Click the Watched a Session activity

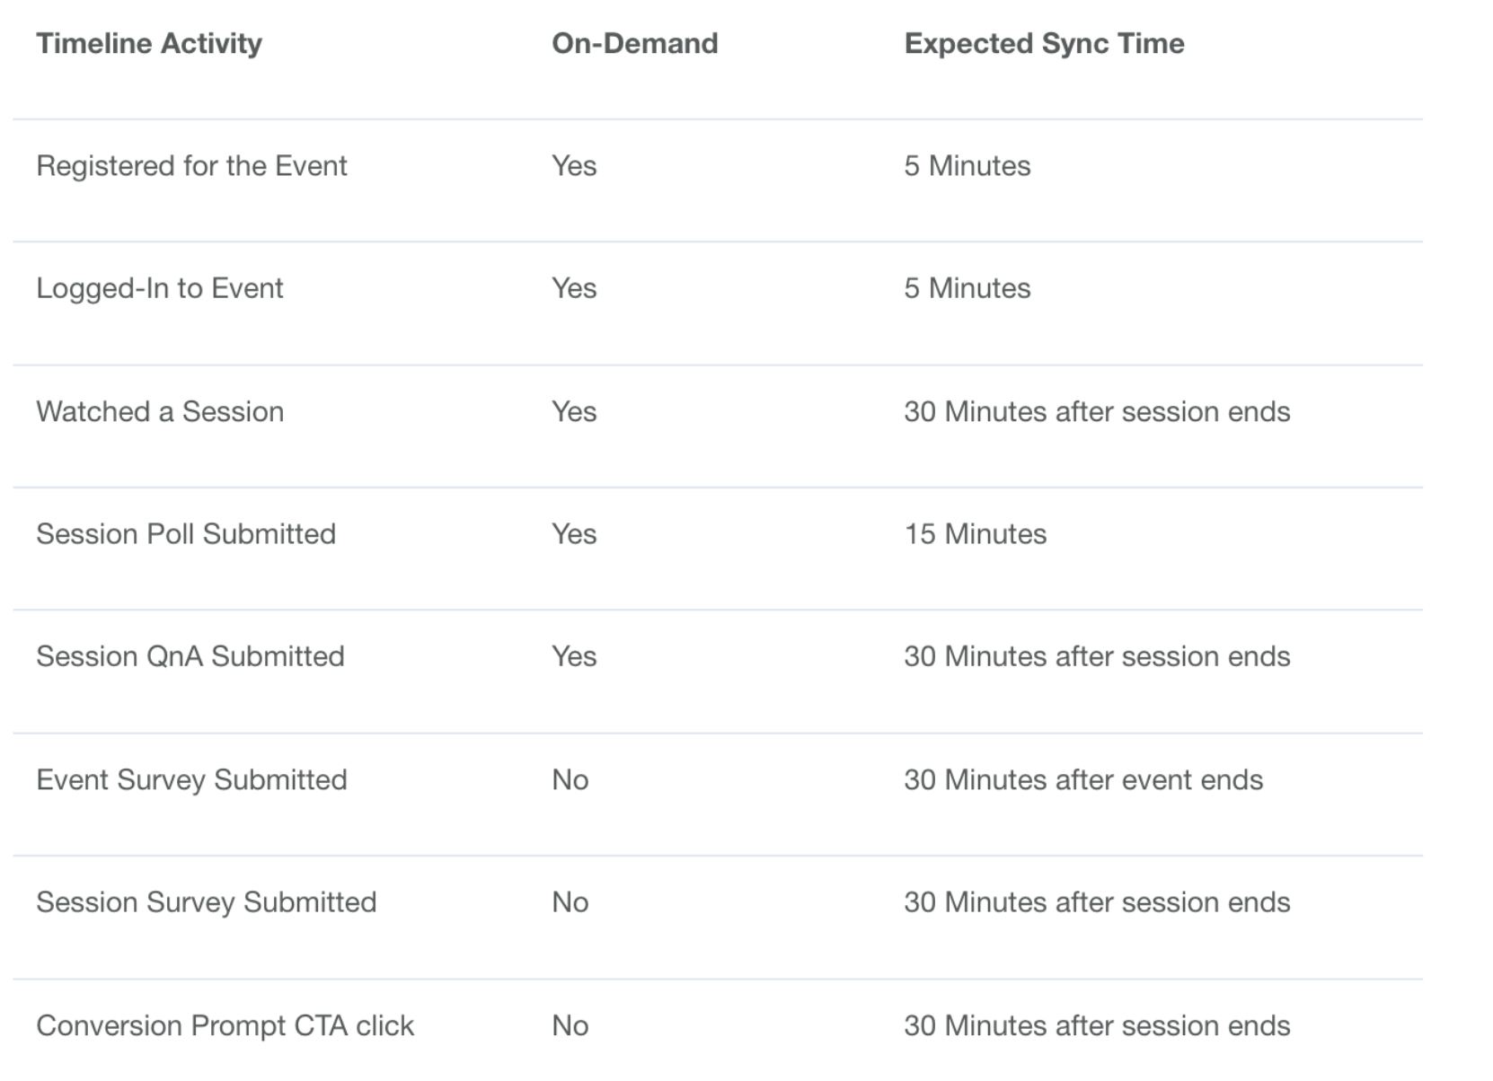[x=160, y=411]
